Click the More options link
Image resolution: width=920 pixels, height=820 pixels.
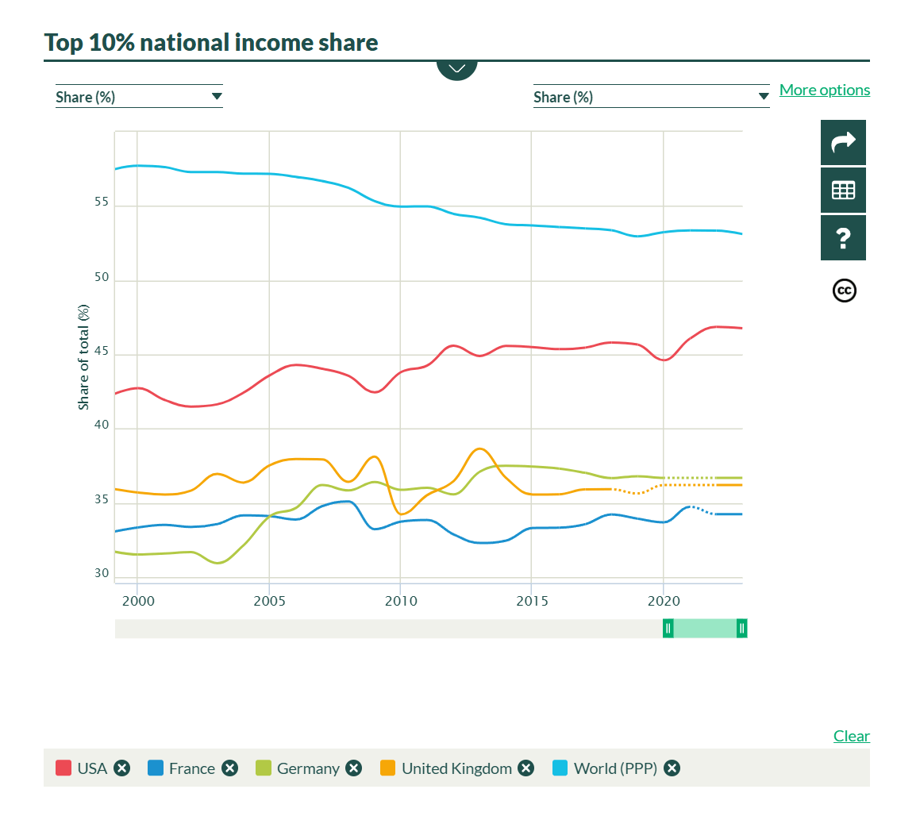coord(824,90)
